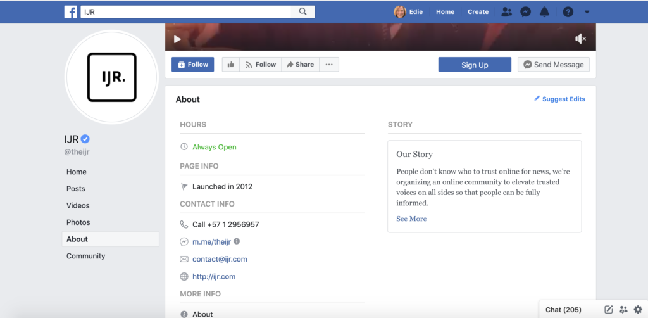Share the IJR page
The image size is (648, 318).
(x=301, y=65)
